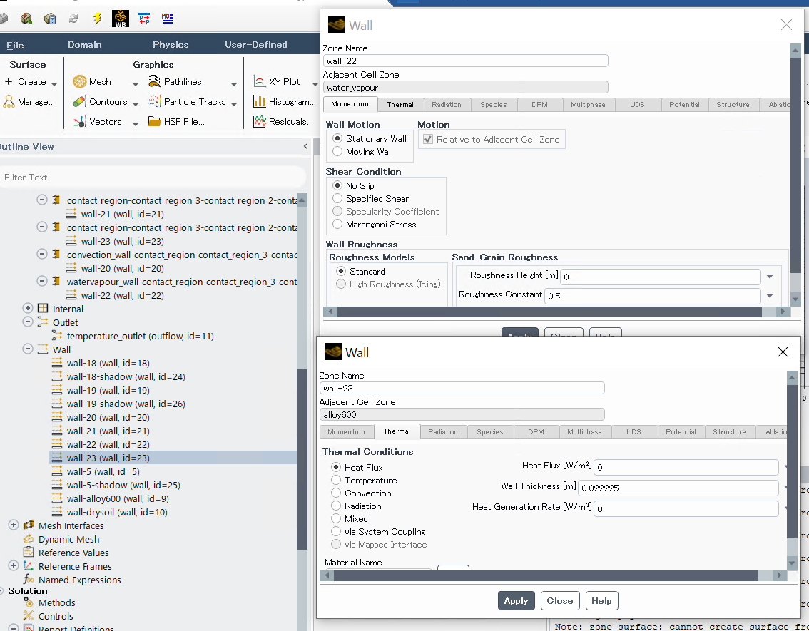Switch to Thermal tab in wall-22 dialog
Screen dimensions: 809x631
coord(400,105)
